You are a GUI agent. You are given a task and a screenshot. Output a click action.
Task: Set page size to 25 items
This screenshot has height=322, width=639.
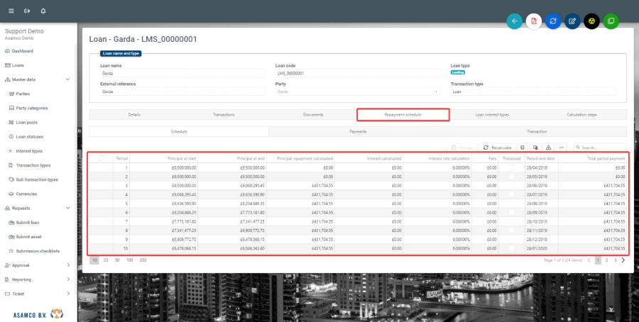(106, 260)
